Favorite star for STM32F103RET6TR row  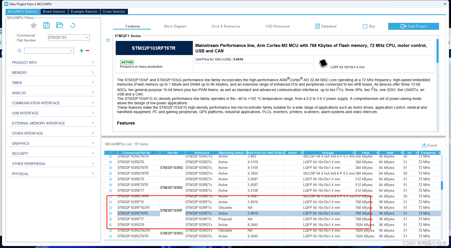[111, 185]
